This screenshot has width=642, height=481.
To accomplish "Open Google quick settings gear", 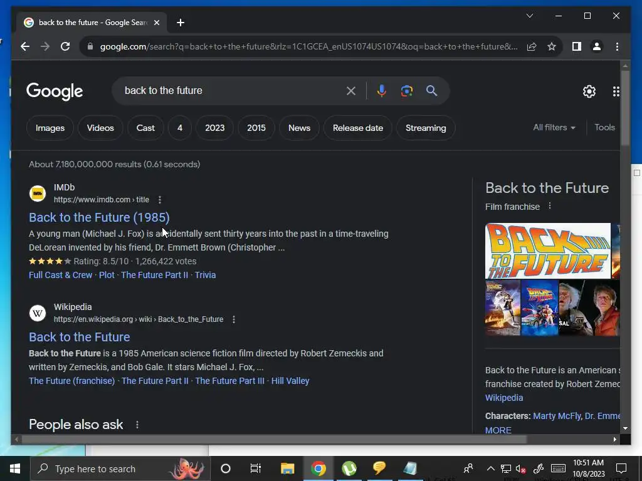I will coord(589,91).
